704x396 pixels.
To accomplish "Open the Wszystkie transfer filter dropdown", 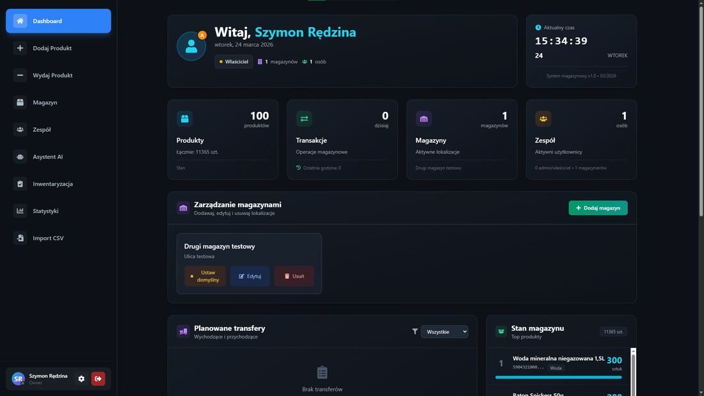I will 445,332.
